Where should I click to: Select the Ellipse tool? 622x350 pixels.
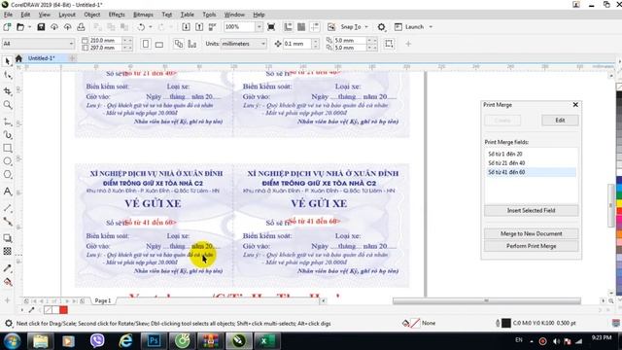pyautogui.click(x=7, y=161)
